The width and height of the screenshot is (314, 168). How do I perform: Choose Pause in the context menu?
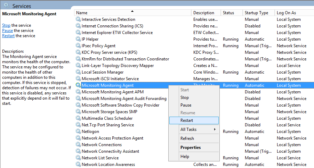(x=186, y=105)
